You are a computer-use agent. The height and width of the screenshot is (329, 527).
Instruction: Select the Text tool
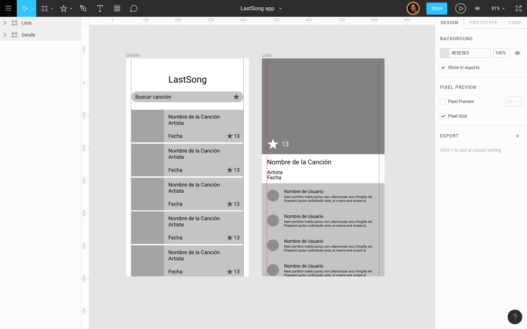pyautogui.click(x=100, y=8)
